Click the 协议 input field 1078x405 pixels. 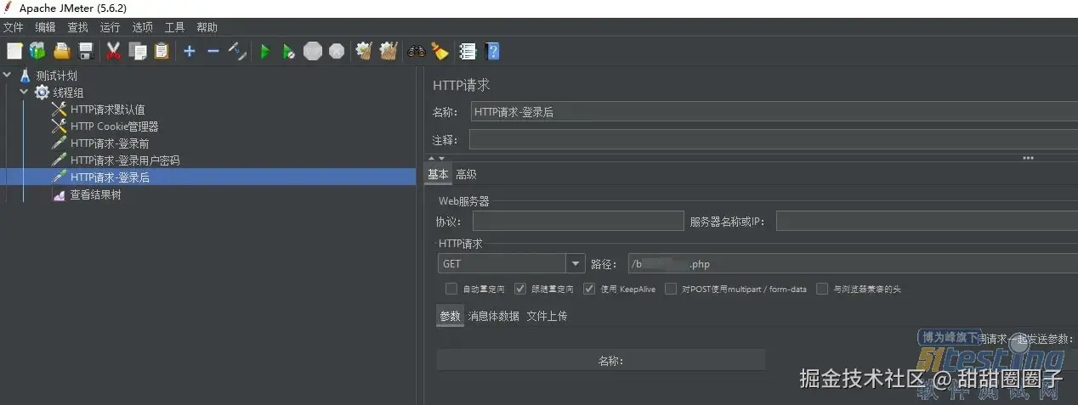click(x=578, y=222)
